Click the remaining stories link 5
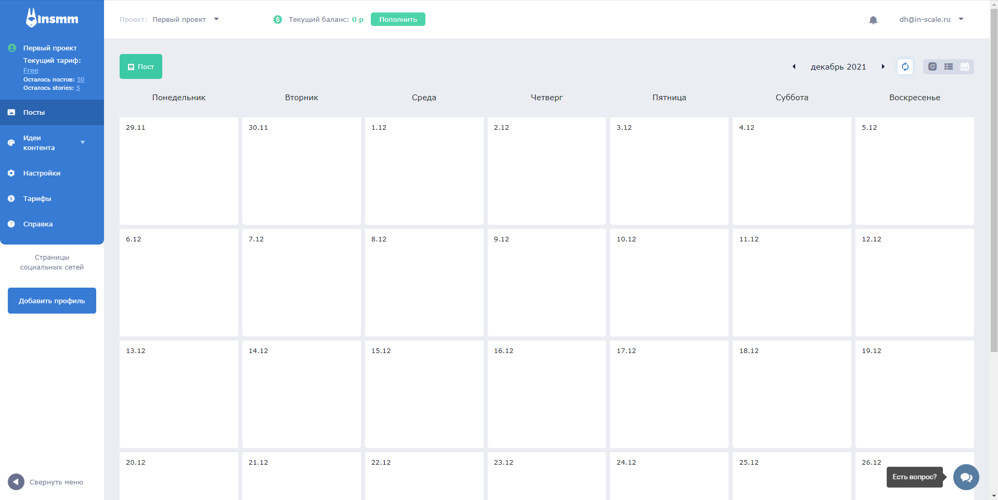 coord(78,88)
